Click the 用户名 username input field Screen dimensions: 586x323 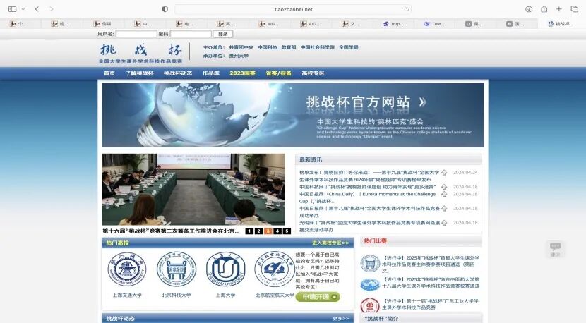click(136, 34)
